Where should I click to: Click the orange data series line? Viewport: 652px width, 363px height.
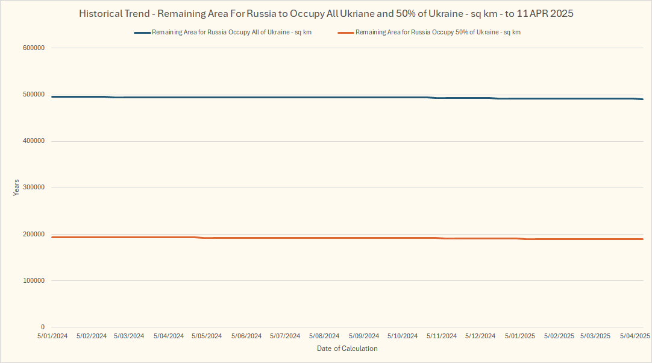point(301,238)
